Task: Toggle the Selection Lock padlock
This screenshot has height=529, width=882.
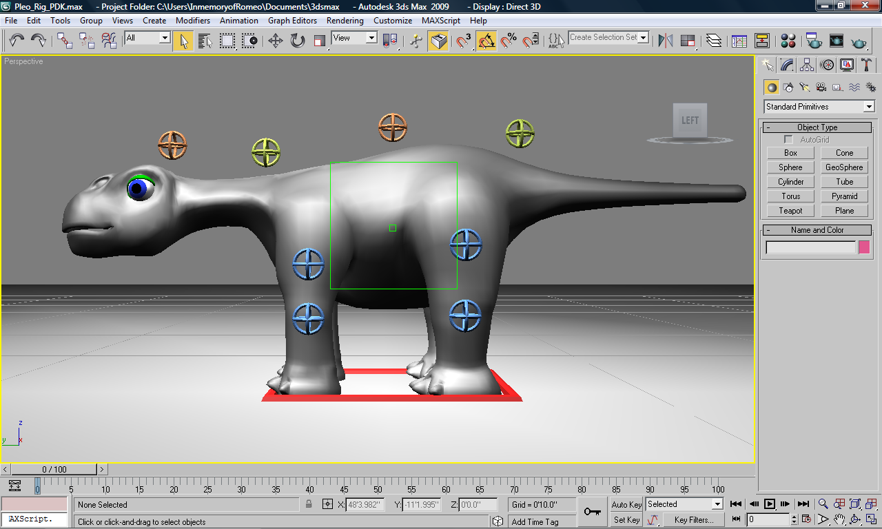Action: pos(309,505)
